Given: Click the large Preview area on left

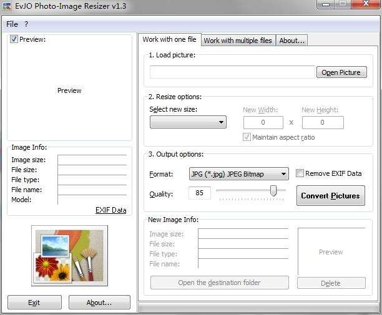Looking at the screenshot, I should click(x=69, y=90).
